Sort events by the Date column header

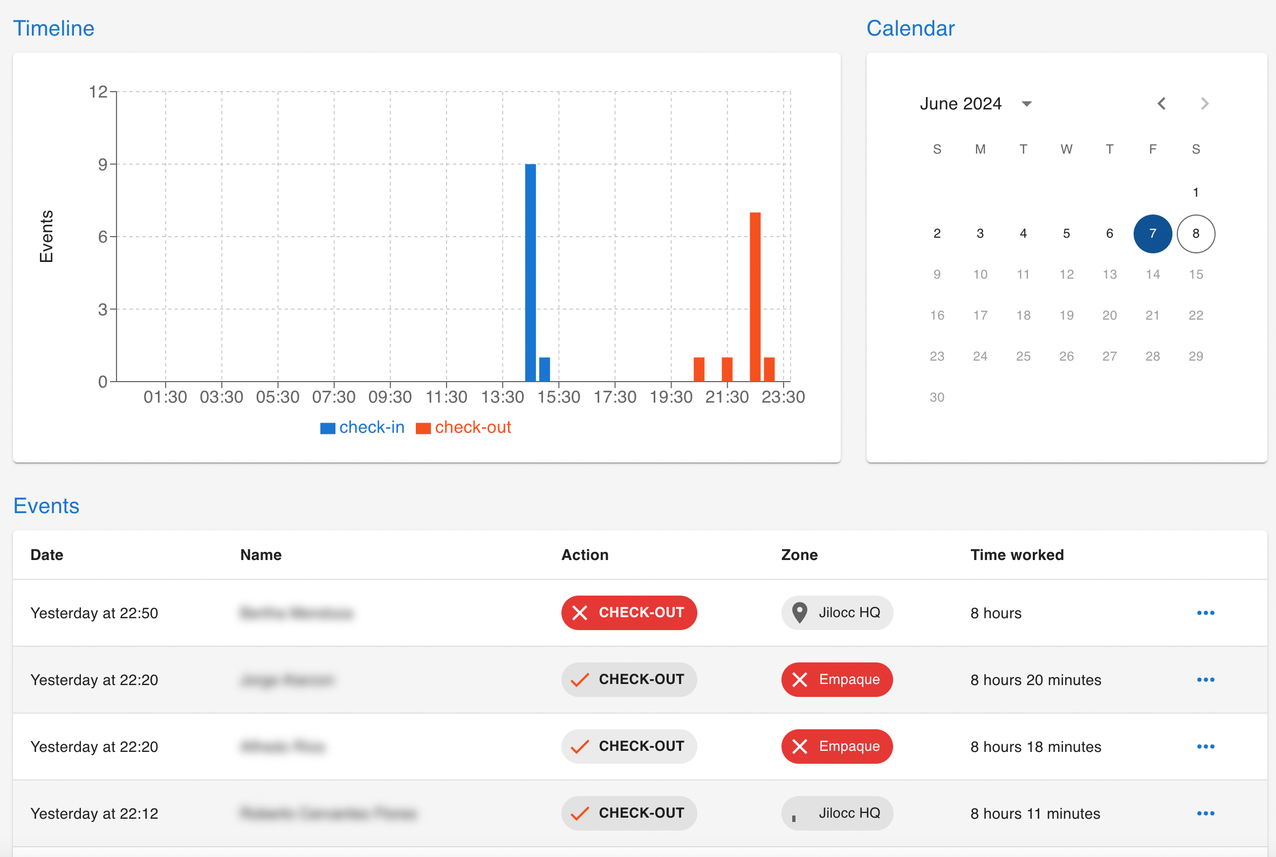click(x=47, y=555)
